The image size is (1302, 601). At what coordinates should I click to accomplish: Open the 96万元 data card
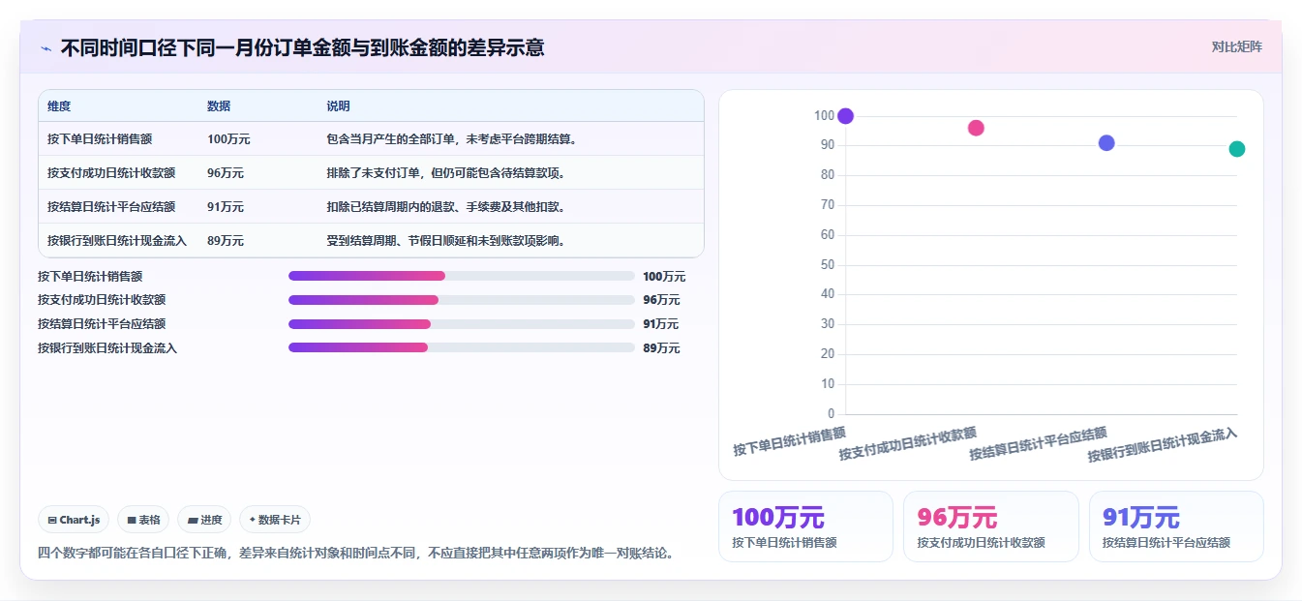[x=990, y=526]
